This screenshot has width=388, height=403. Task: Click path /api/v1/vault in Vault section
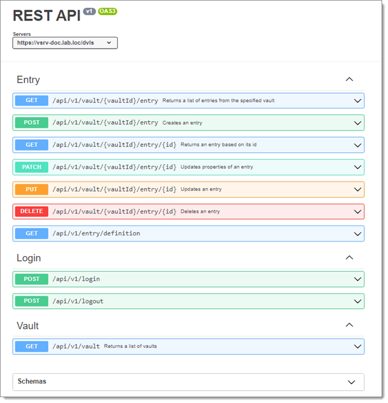coord(76,346)
